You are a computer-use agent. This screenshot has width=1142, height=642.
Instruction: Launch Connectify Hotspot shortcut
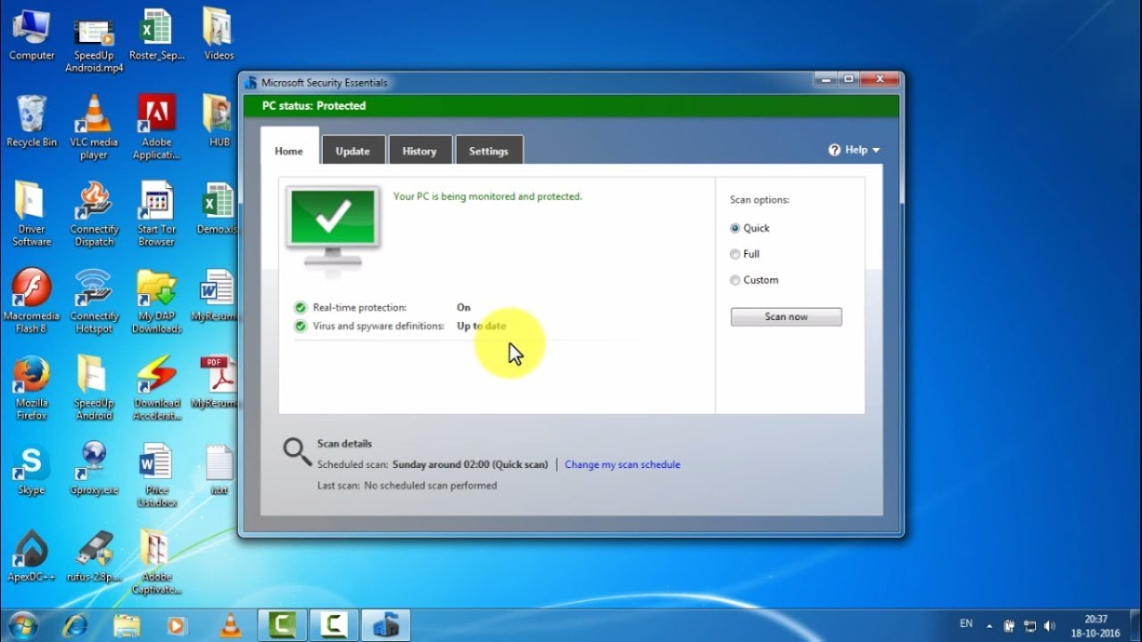[x=94, y=300]
